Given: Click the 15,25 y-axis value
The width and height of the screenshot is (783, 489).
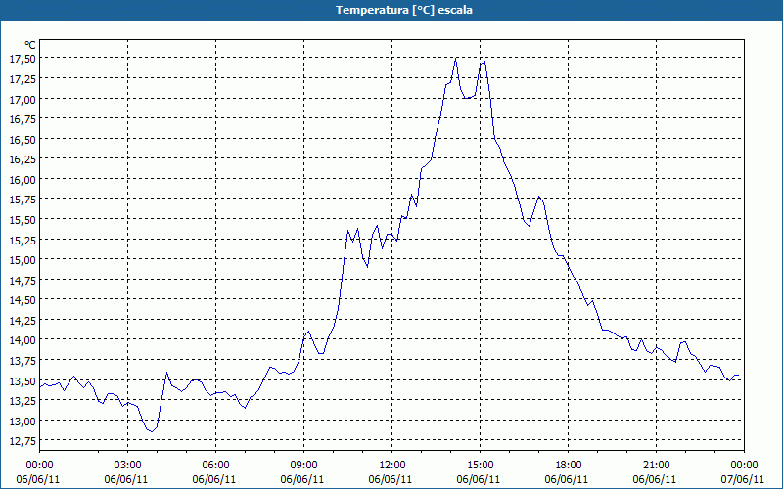Looking at the screenshot, I should (23, 240).
